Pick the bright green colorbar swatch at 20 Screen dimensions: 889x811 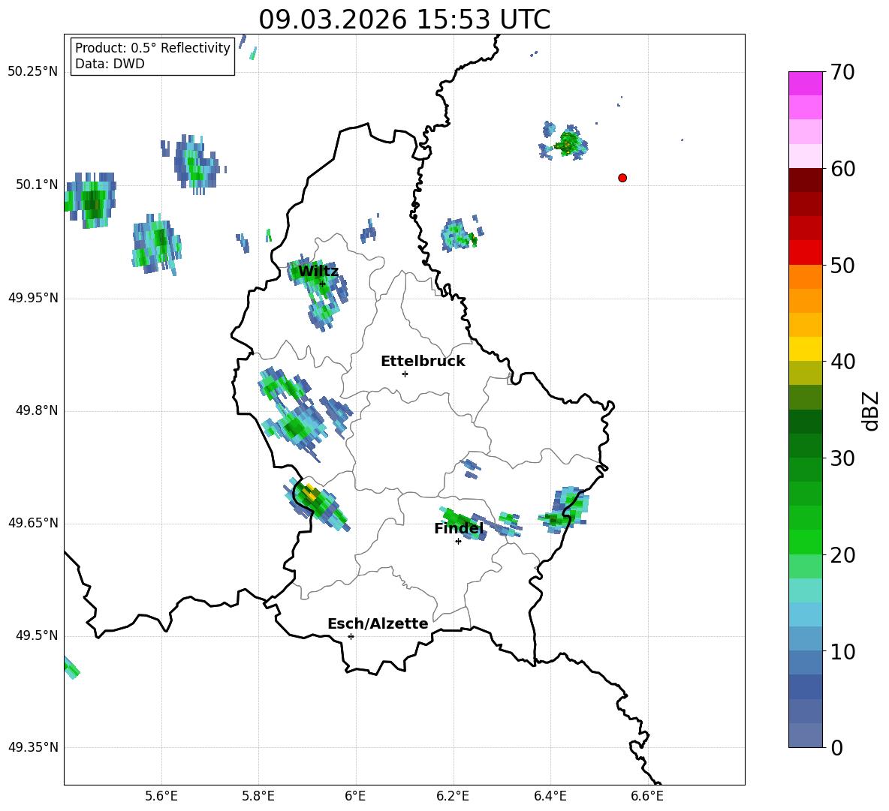805,542
